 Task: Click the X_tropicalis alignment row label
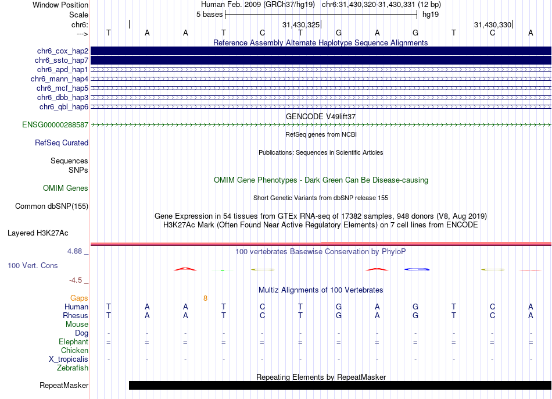[69, 359]
